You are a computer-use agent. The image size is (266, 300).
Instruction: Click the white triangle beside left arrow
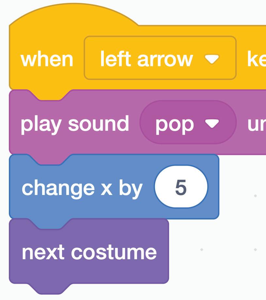(211, 59)
